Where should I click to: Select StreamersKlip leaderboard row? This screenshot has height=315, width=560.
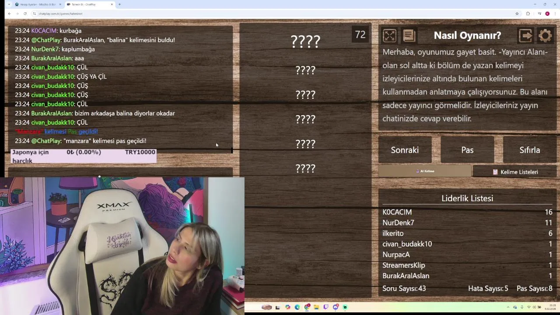467,265
